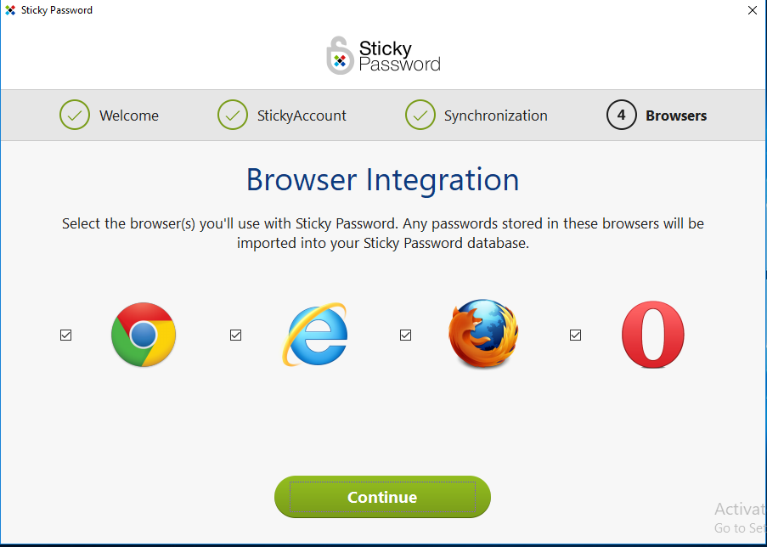This screenshot has width=767, height=547.
Task: Go to the StickyAccount step
Action: click(x=302, y=116)
